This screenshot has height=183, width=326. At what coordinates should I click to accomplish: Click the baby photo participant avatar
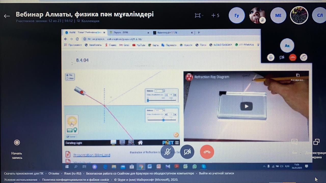(257, 16)
